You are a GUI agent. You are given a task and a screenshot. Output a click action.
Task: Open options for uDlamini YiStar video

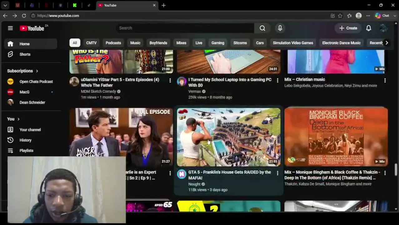click(170, 81)
